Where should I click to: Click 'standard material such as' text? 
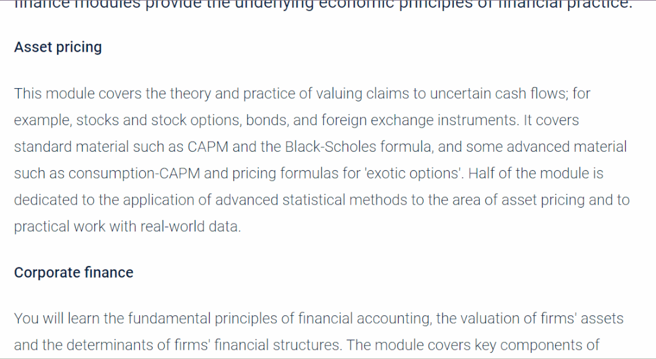[x=99, y=147]
